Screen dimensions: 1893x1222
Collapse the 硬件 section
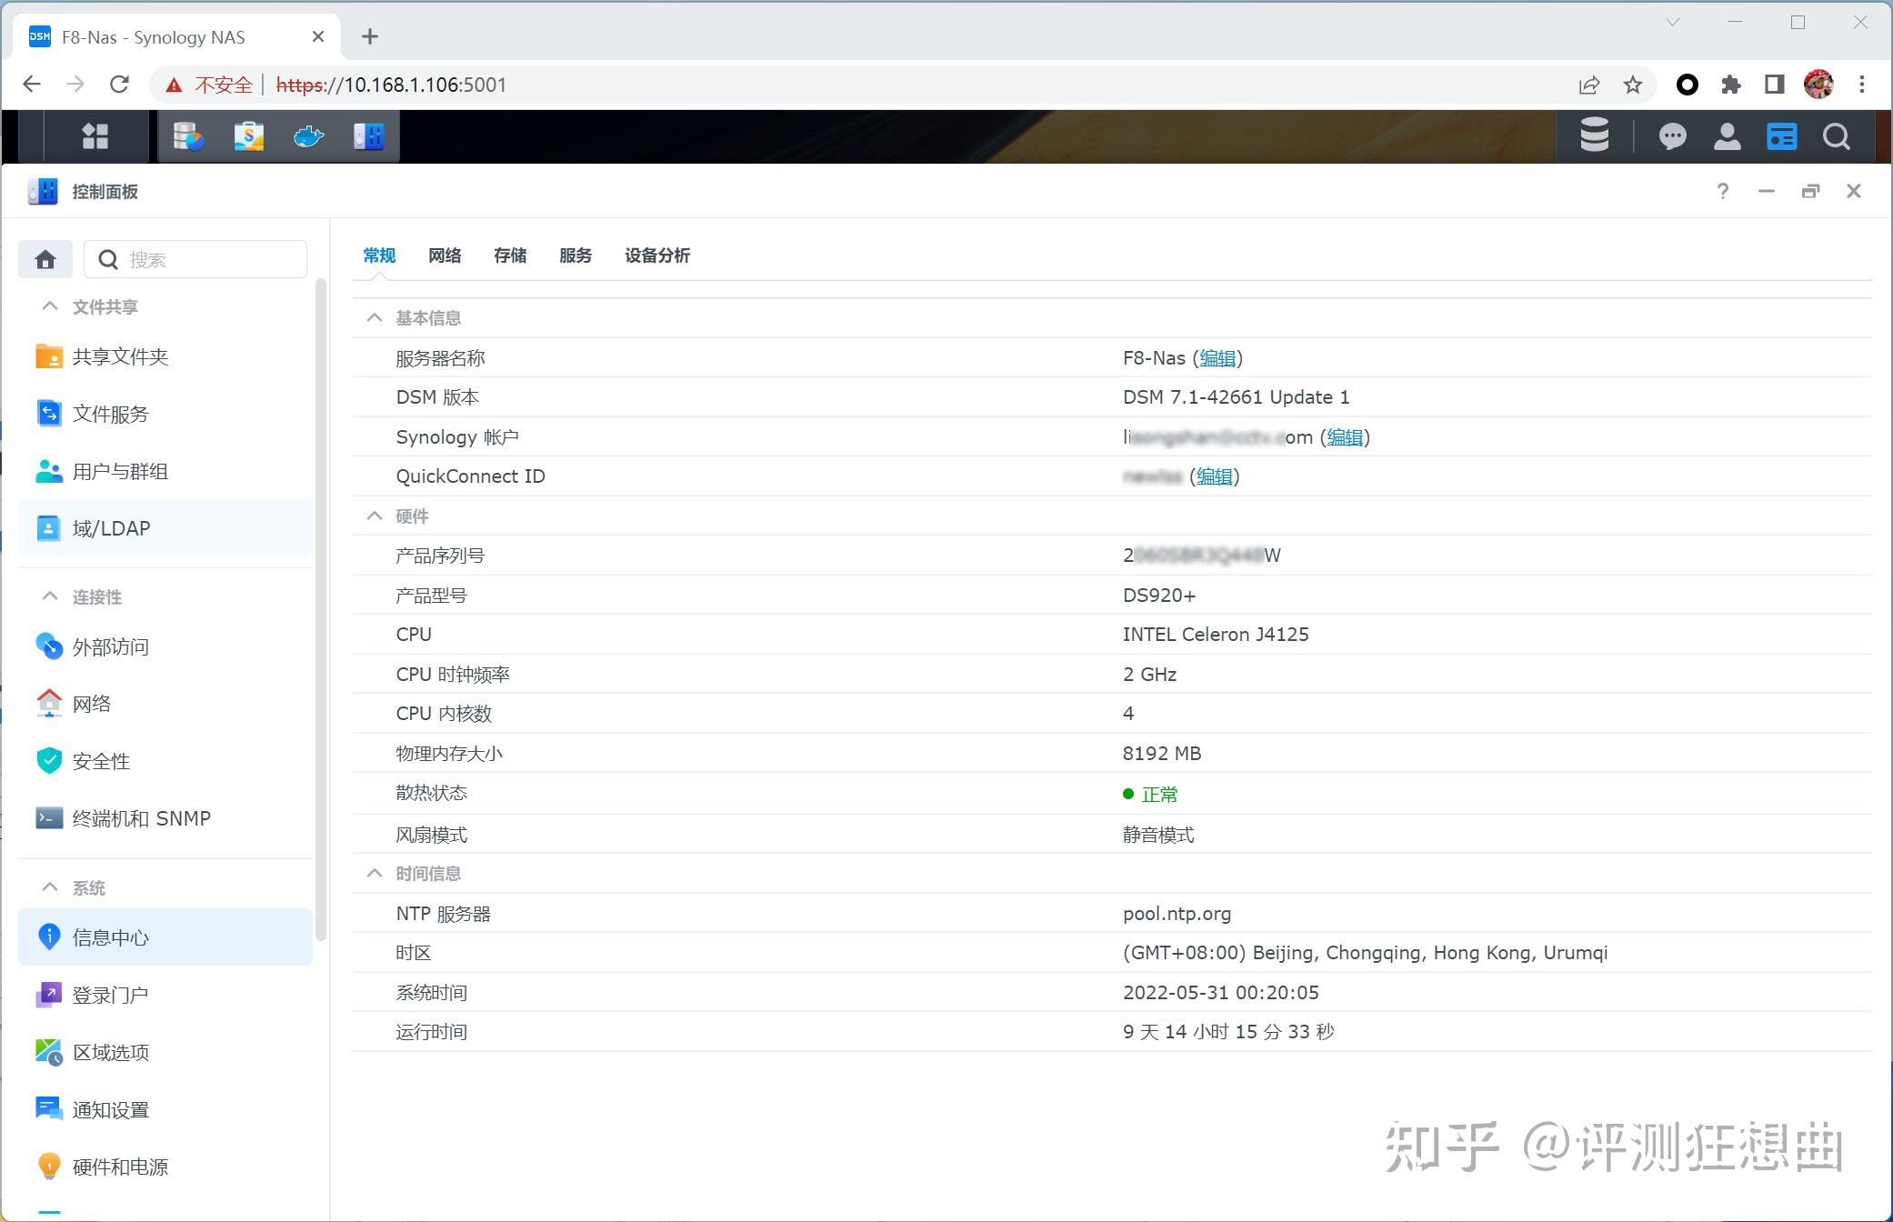[x=374, y=516]
